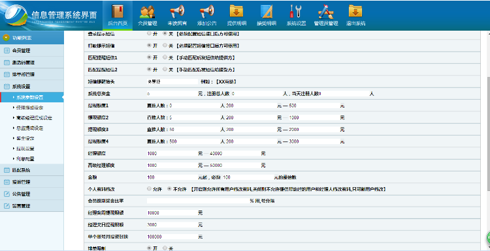490x251 pixels.
Task: Set 打款提示短信 to 开
Action: [x=149, y=46]
